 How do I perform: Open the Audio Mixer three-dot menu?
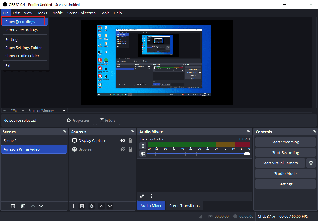(x=151, y=196)
